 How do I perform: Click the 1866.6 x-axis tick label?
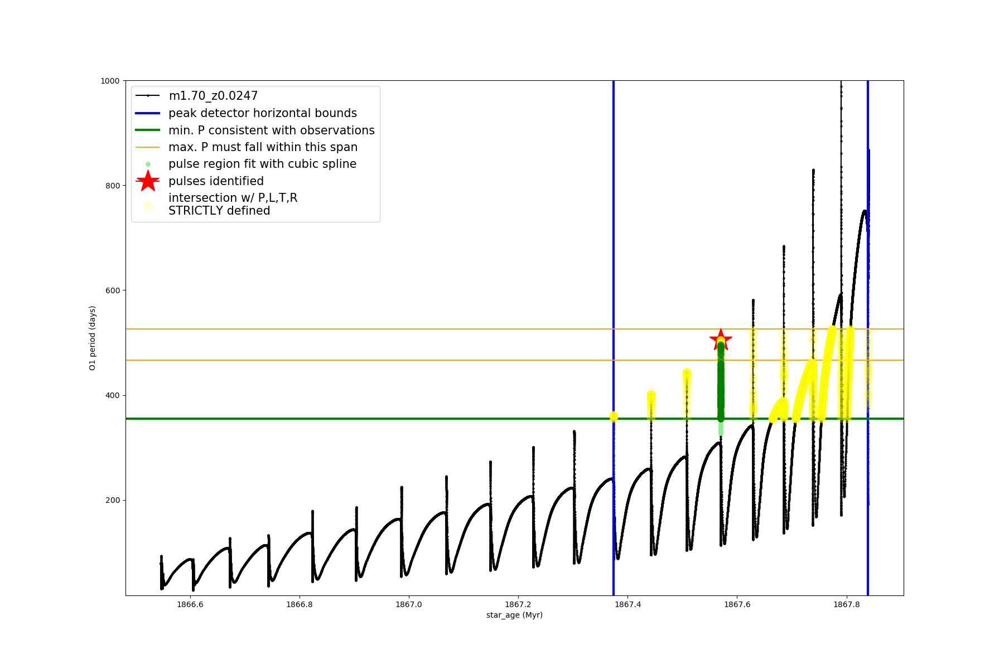[x=191, y=604]
